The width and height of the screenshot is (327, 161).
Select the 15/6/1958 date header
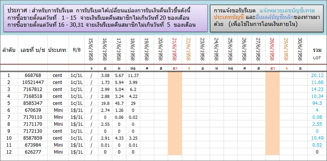click(x=91, y=50)
